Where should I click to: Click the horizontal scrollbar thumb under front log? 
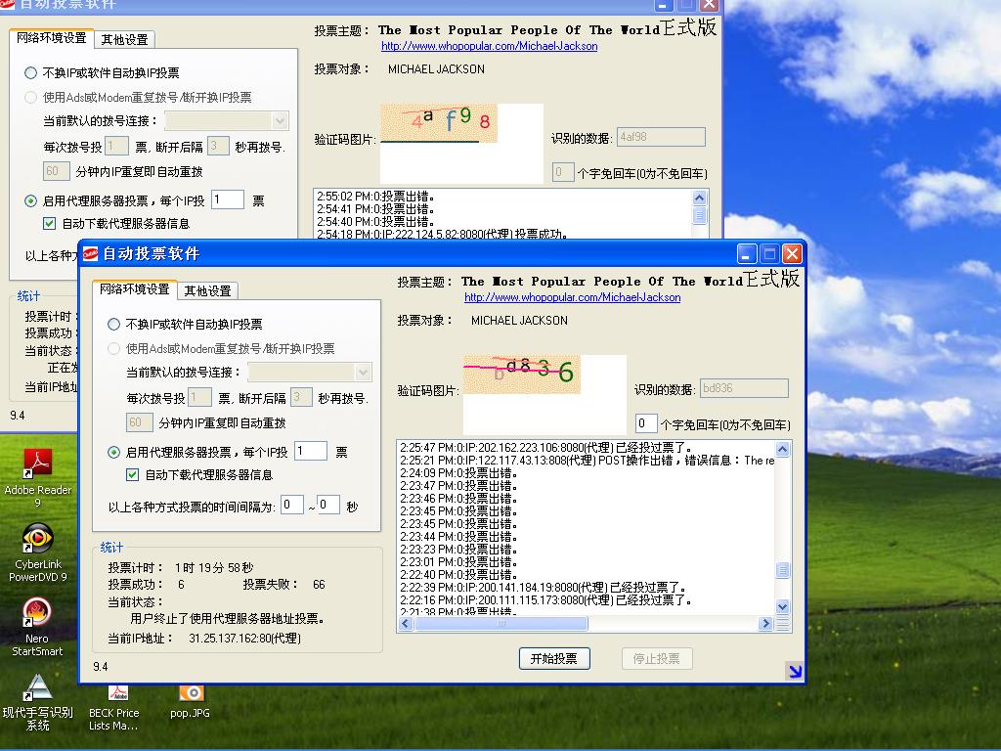501,623
